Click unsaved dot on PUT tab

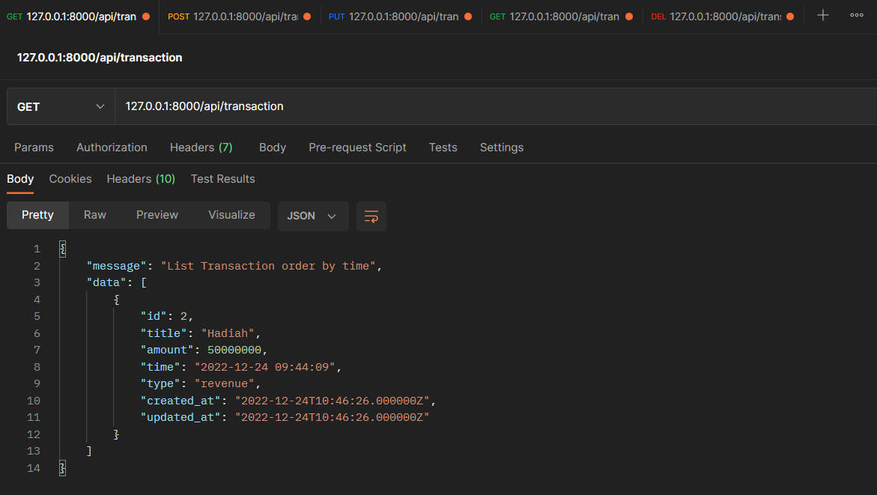point(468,16)
